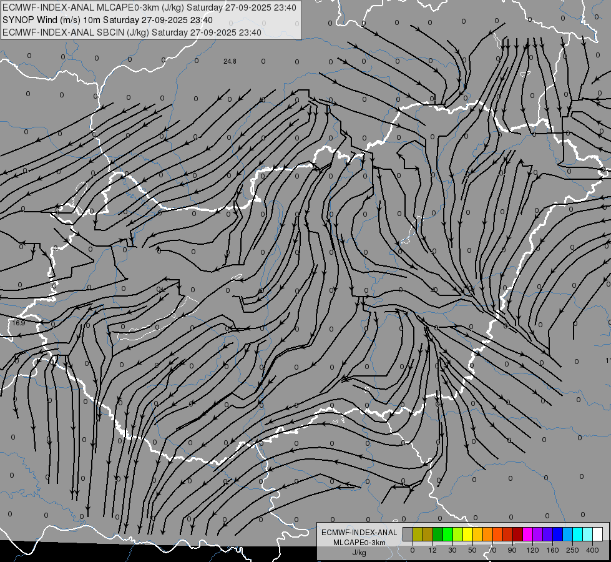This screenshot has height=562, width=611.
Task: Click the SYNOP Wind 10m title line
Action: point(107,20)
